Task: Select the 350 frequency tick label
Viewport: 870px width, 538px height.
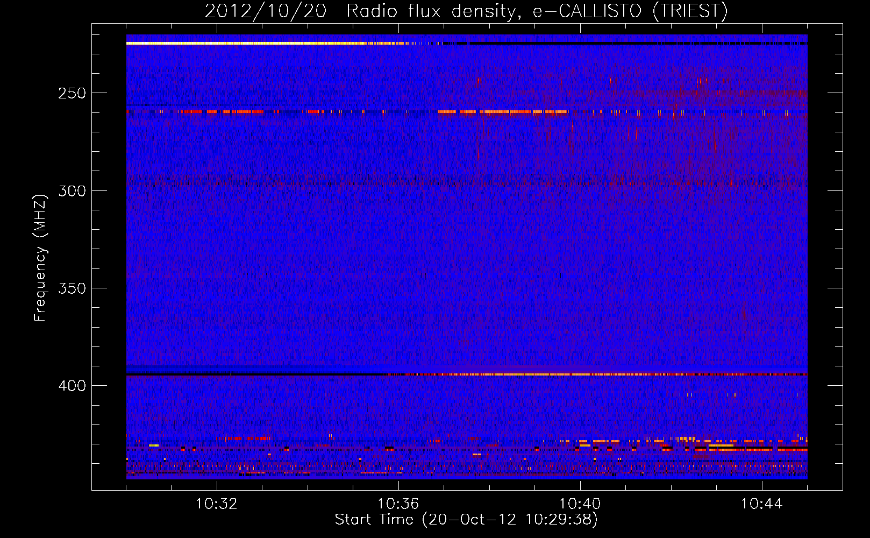Action: pyautogui.click(x=72, y=288)
